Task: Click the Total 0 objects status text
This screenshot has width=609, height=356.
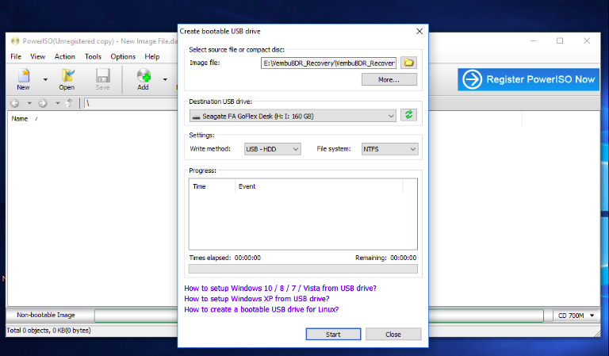Action: click(x=48, y=331)
